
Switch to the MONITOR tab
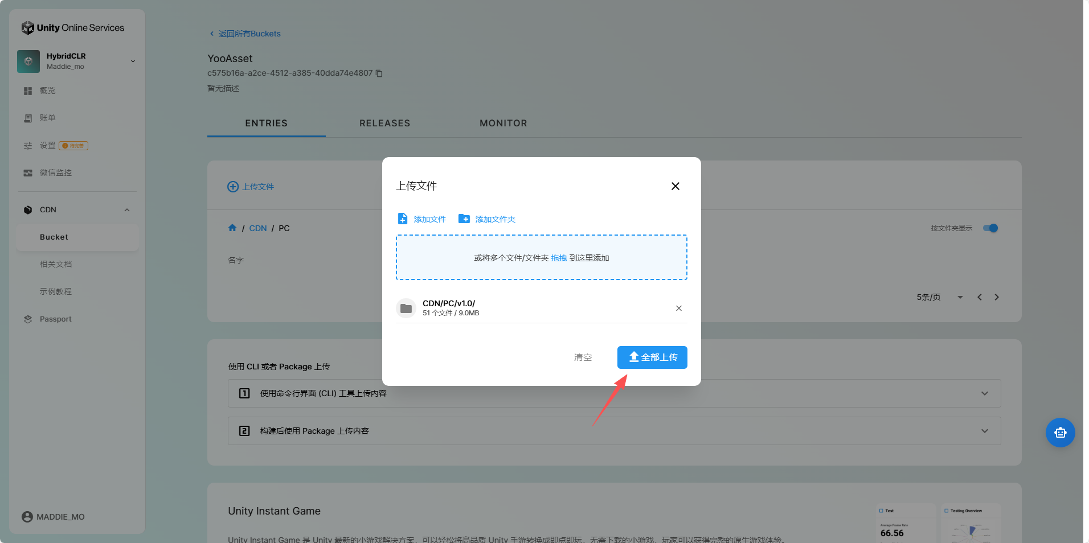coord(503,123)
